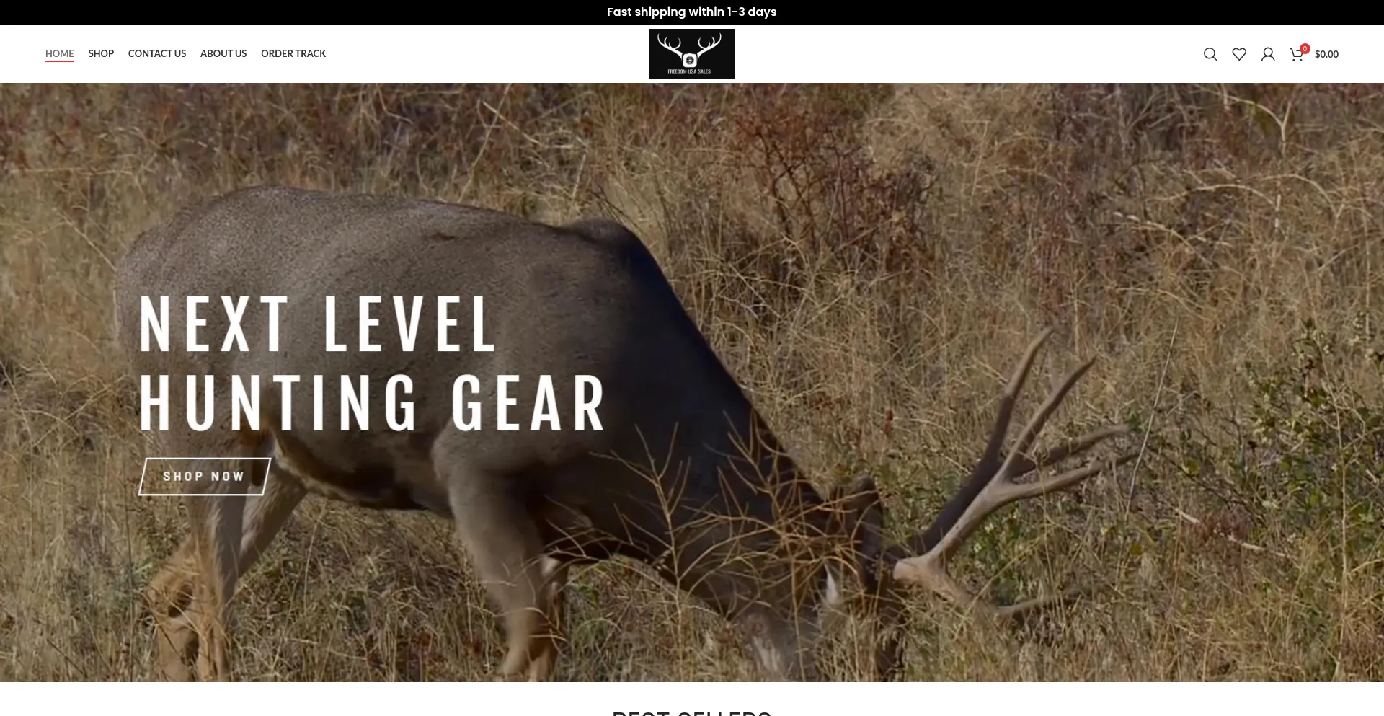Navigate to Contact Us page
1384x716 pixels.
[157, 53]
